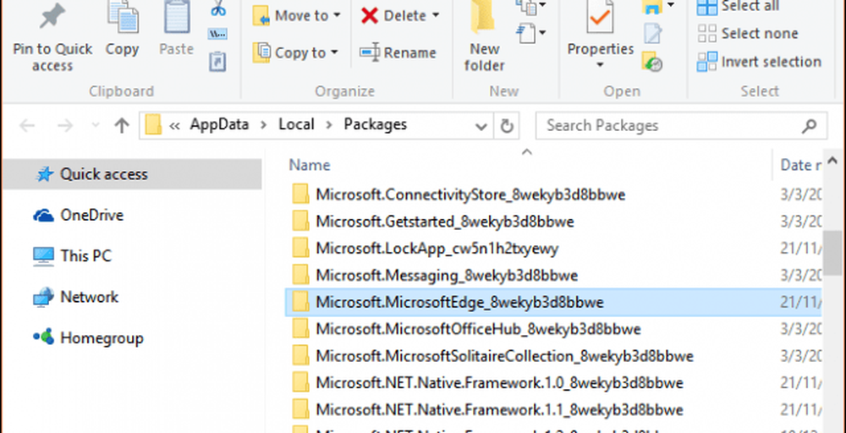Click the search magnifier icon
The width and height of the screenshot is (846, 433).
[809, 126]
